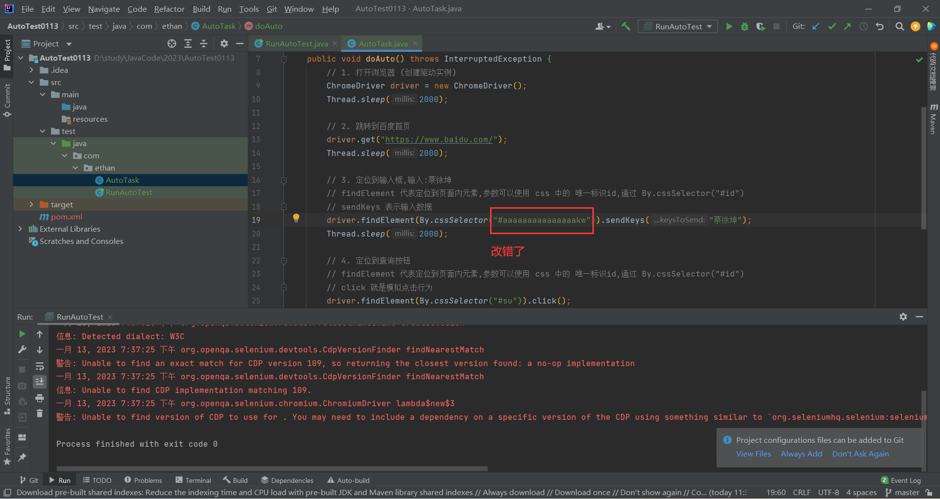
Task: Click Git Update Project arrow
Action: [816, 26]
